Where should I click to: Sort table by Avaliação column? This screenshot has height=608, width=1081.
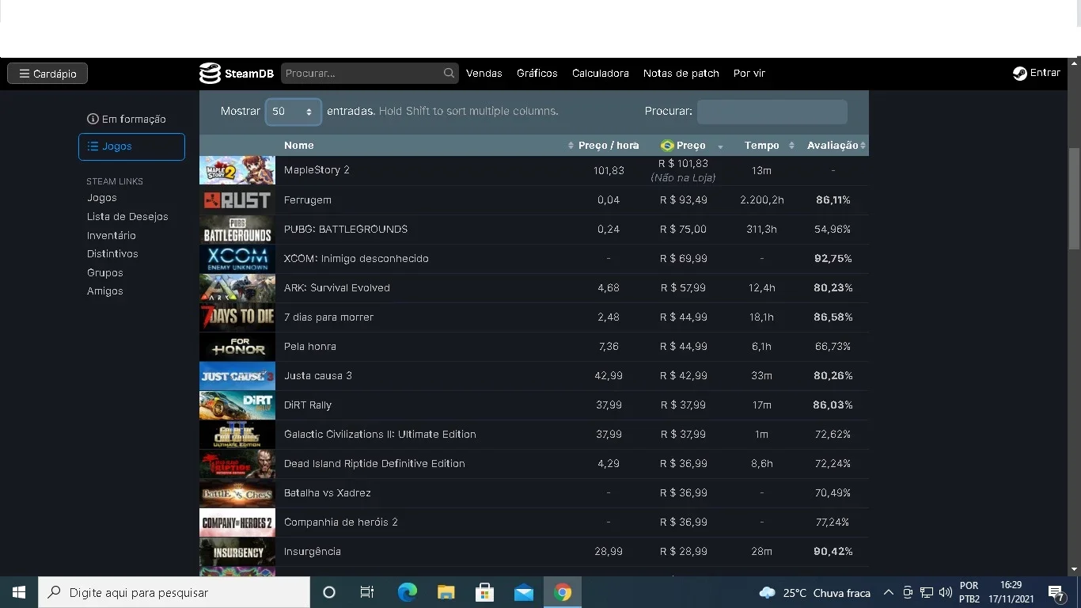[836, 146]
